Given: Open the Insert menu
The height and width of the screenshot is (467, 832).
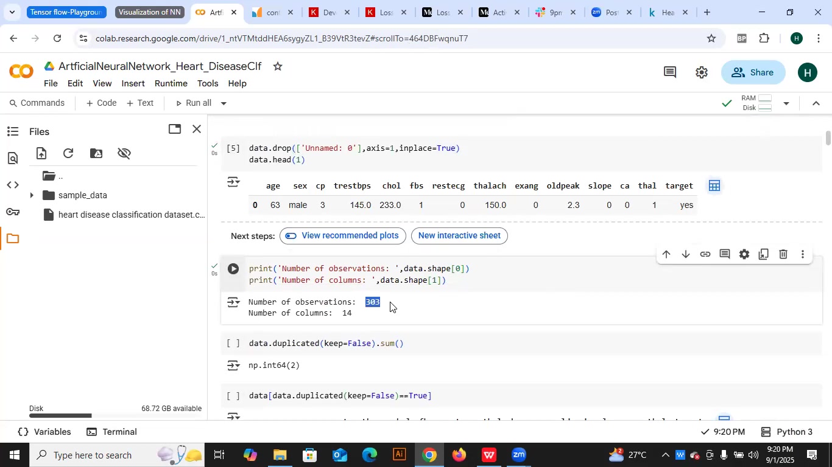Looking at the screenshot, I should coord(133,83).
